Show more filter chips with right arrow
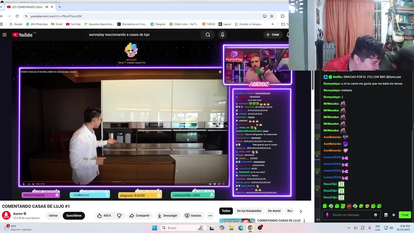 [x=301, y=211]
